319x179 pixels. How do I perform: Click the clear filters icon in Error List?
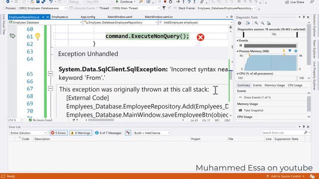(128, 133)
